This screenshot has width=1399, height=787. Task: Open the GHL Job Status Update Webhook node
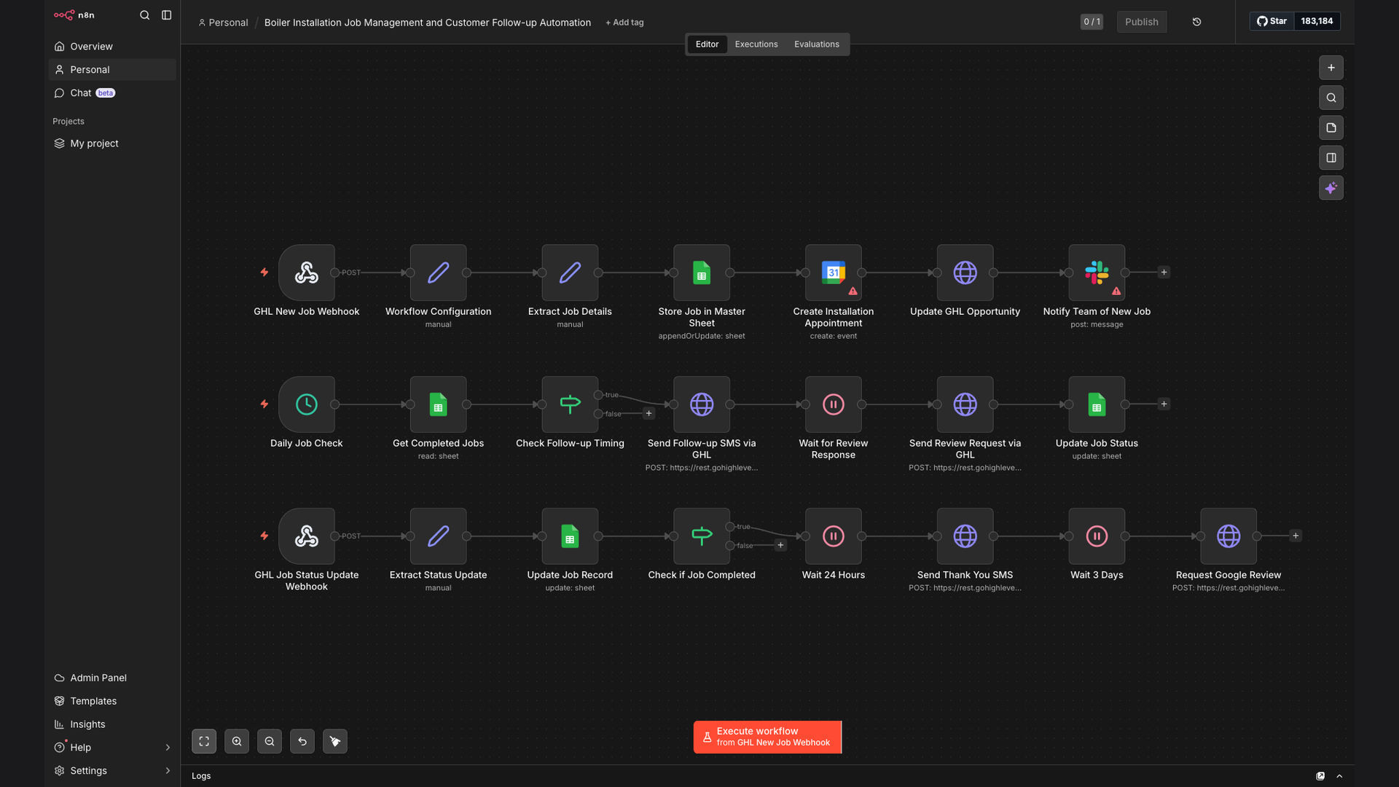coord(306,536)
